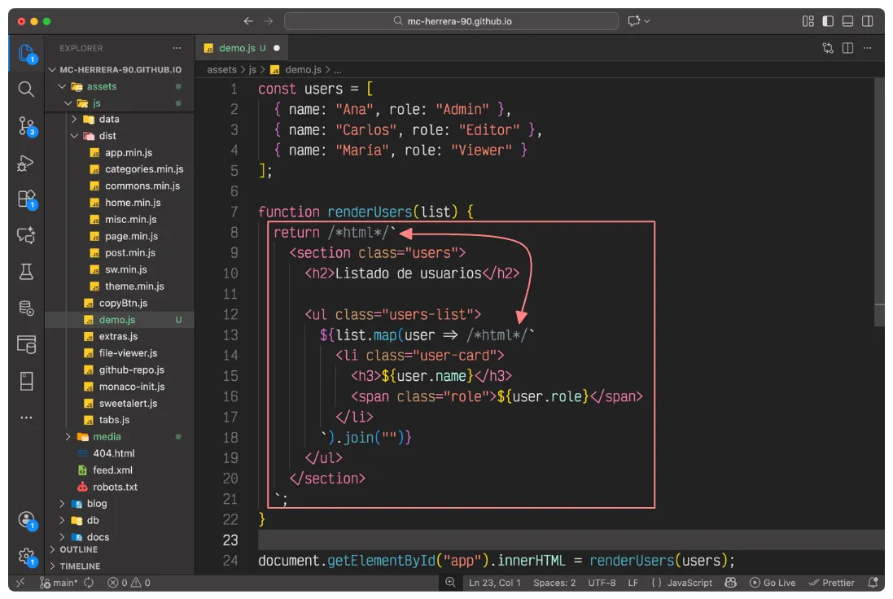The width and height of the screenshot is (893, 599).
Task: Toggle the secondary sidebar layout button
Action: click(x=868, y=21)
